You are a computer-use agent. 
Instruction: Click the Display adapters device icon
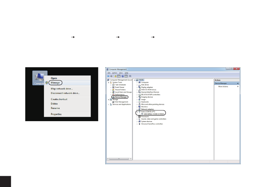pos(140,87)
